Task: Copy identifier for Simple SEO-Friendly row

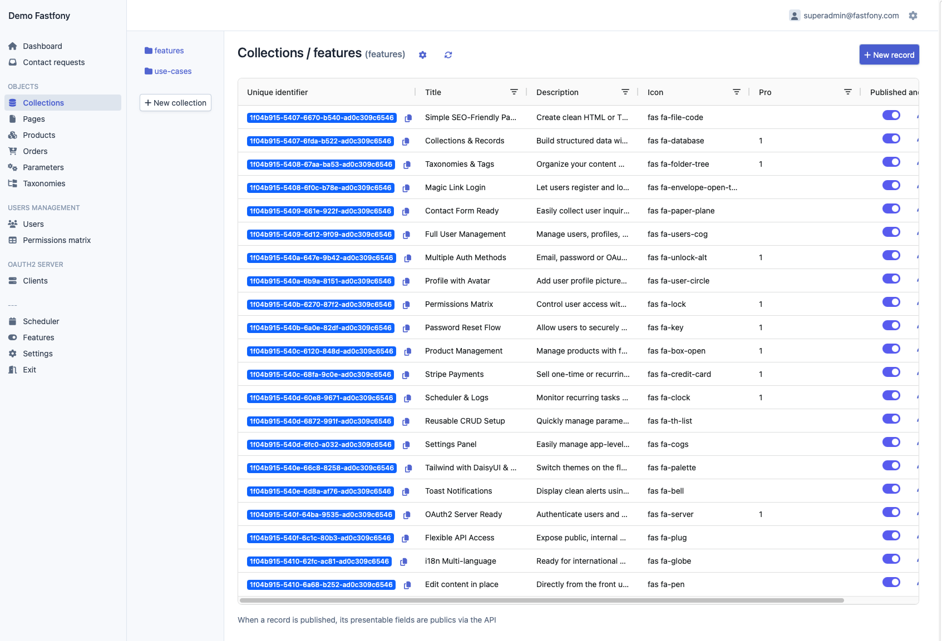Action: click(408, 118)
